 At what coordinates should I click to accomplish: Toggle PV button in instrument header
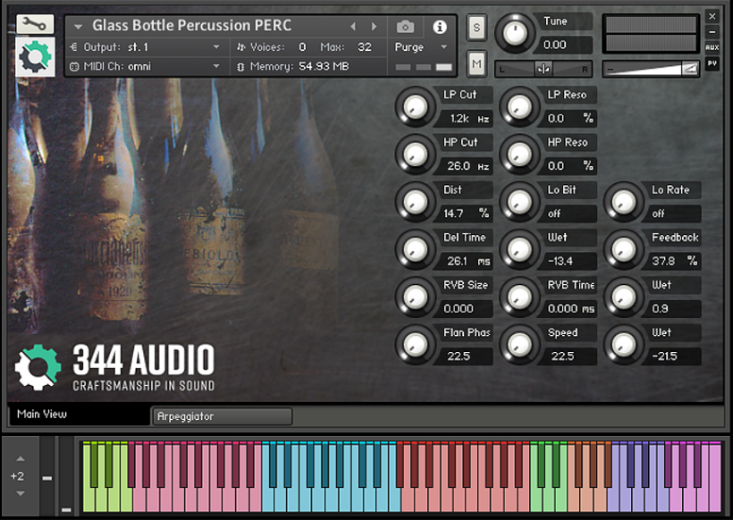[712, 63]
